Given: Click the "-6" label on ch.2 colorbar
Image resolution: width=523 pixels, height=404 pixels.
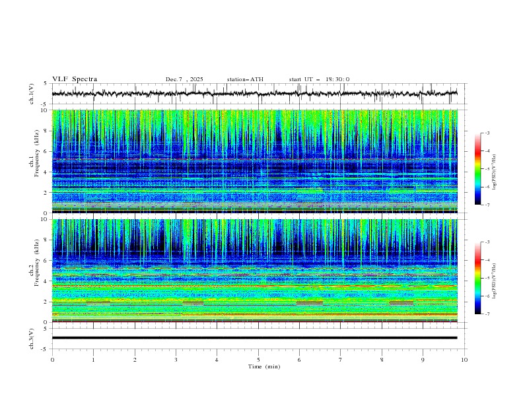Looking at the screenshot, I should [487, 296].
